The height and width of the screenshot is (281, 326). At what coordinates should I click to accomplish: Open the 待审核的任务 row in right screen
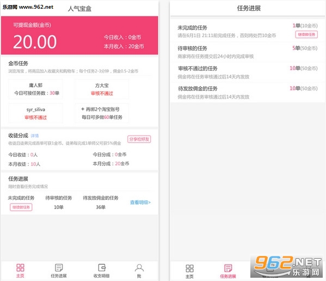click(248, 52)
